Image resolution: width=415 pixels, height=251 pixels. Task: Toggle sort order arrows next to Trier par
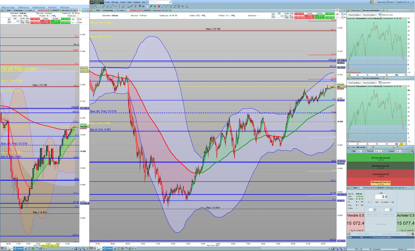pyautogui.click(x=382, y=151)
